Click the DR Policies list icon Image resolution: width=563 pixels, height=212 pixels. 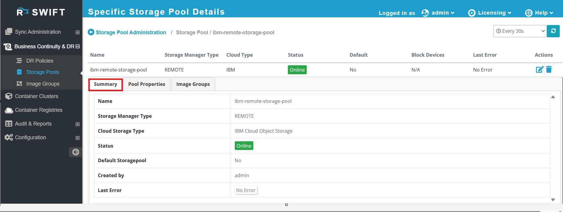pos(19,61)
